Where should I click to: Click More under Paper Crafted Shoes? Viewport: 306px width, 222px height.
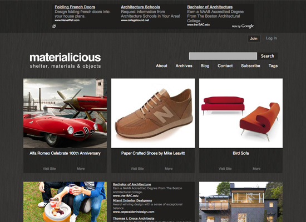[x=169, y=169]
